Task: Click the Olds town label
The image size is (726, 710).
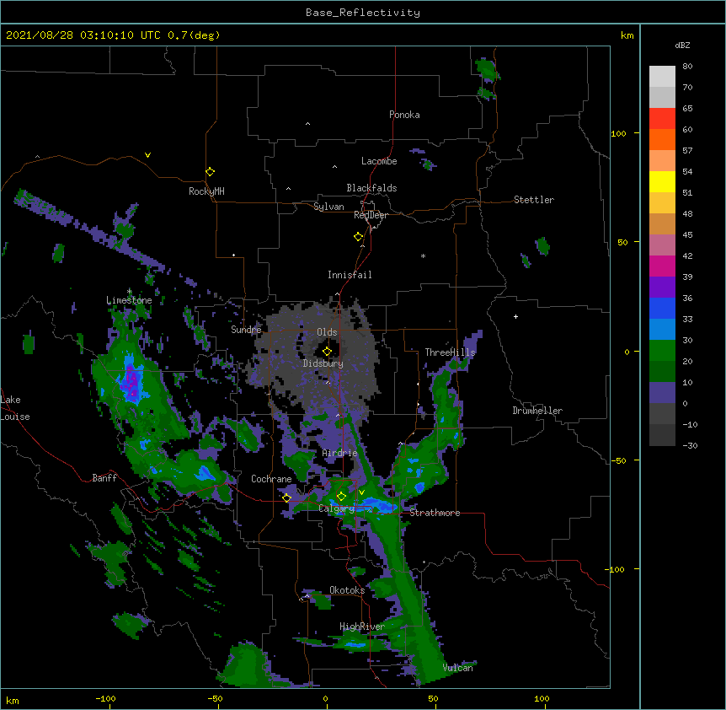Action: point(327,332)
